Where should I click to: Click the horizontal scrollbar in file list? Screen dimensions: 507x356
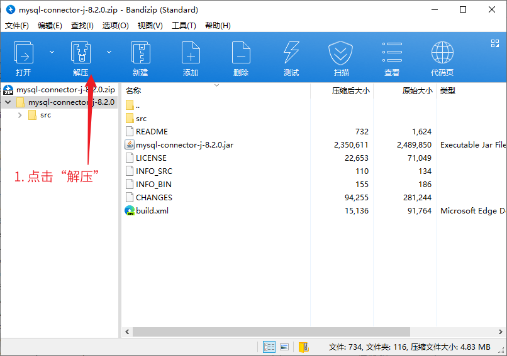[270, 332]
